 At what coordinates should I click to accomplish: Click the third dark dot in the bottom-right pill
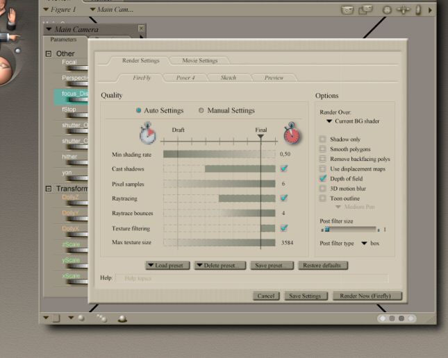click(x=401, y=318)
